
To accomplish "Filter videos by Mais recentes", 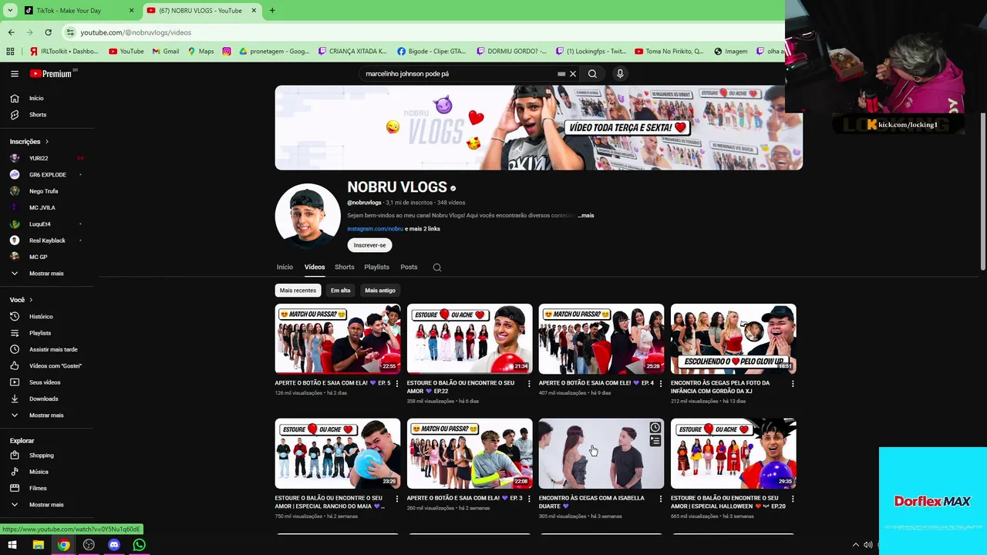I will (298, 291).
